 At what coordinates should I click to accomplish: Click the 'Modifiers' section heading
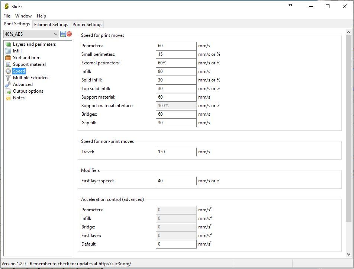pos(90,170)
